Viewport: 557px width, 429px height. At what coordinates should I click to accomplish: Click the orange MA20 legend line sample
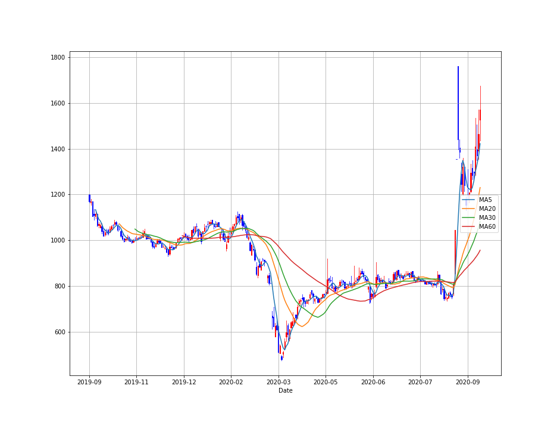pyautogui.click(x=468, y=209)
